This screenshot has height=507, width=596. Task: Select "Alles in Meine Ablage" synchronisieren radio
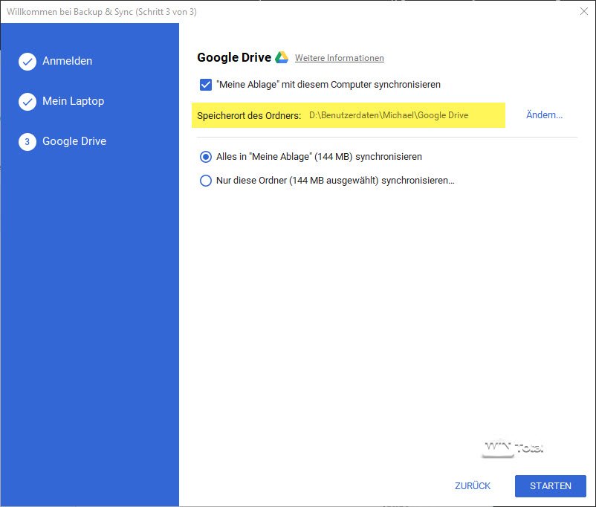pyautogui.click(x=206, y=157)
